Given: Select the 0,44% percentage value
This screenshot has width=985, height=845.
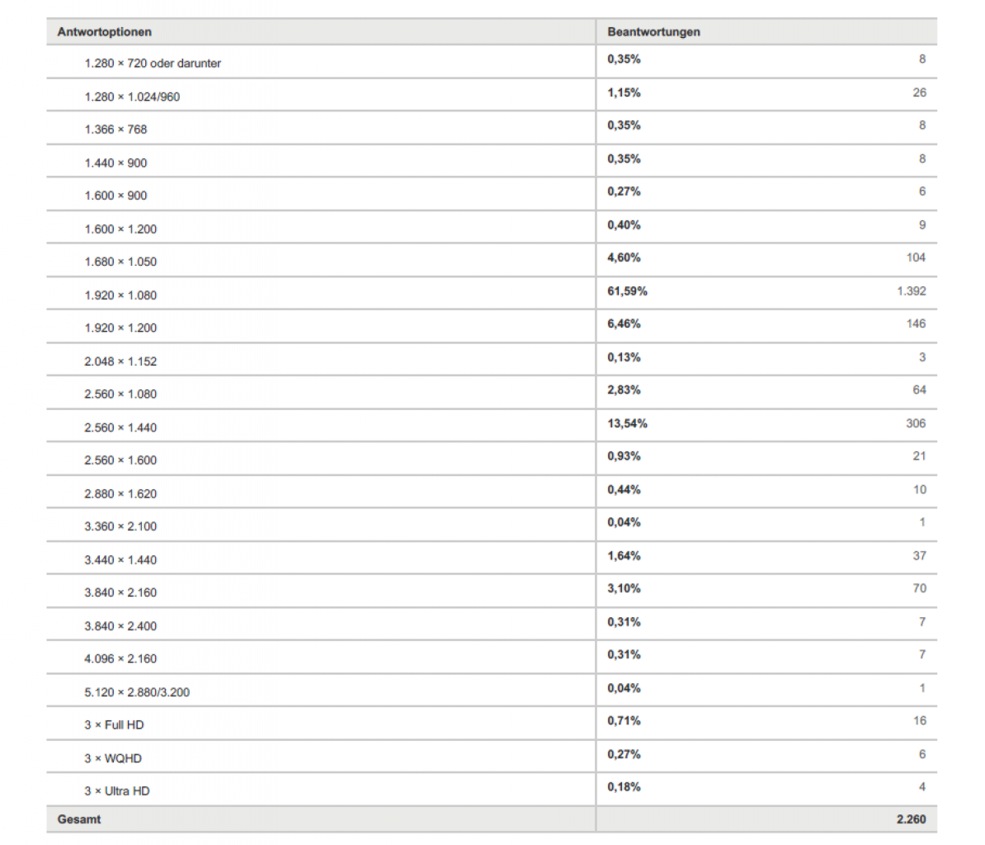Looking at the screenshot, I should [x=624, y=489].
